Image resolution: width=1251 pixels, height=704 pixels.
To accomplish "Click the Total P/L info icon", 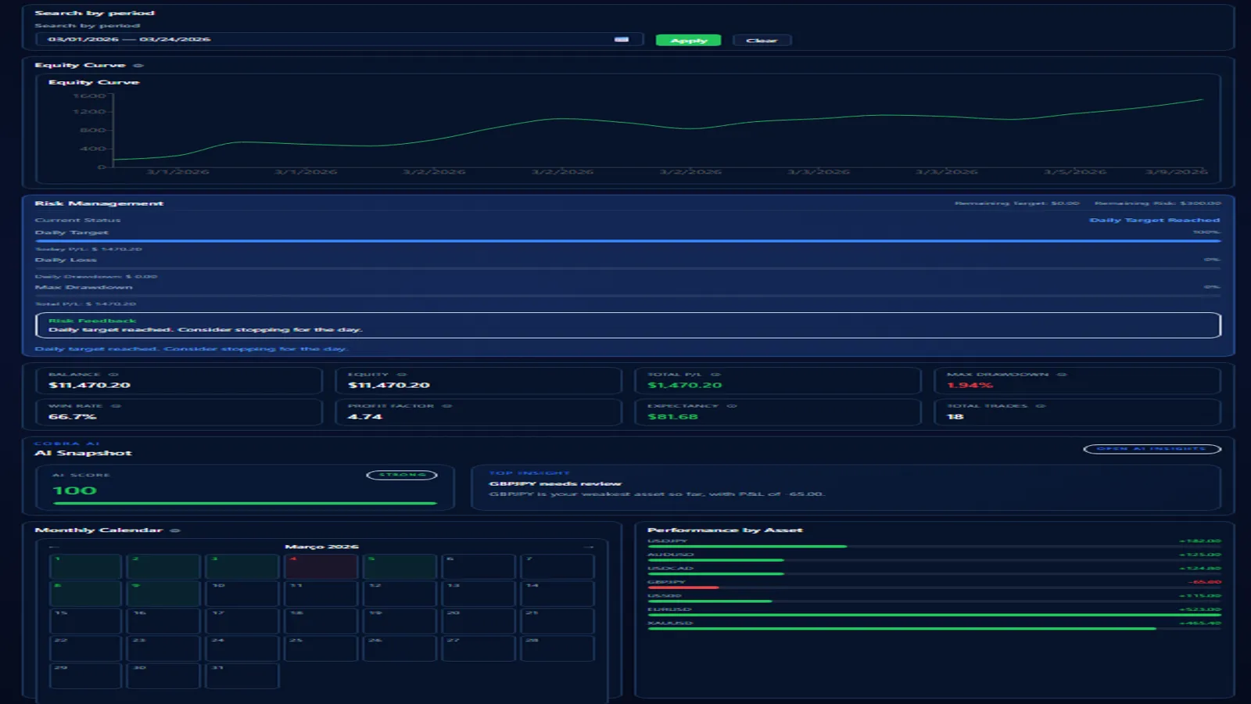I will [x=716, y=374].
